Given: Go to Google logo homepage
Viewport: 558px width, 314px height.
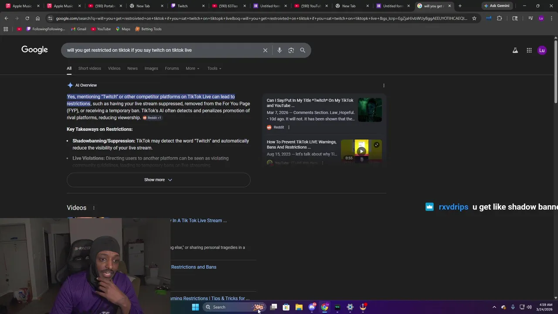Looking at the screenshot, I should pos(34,50).
